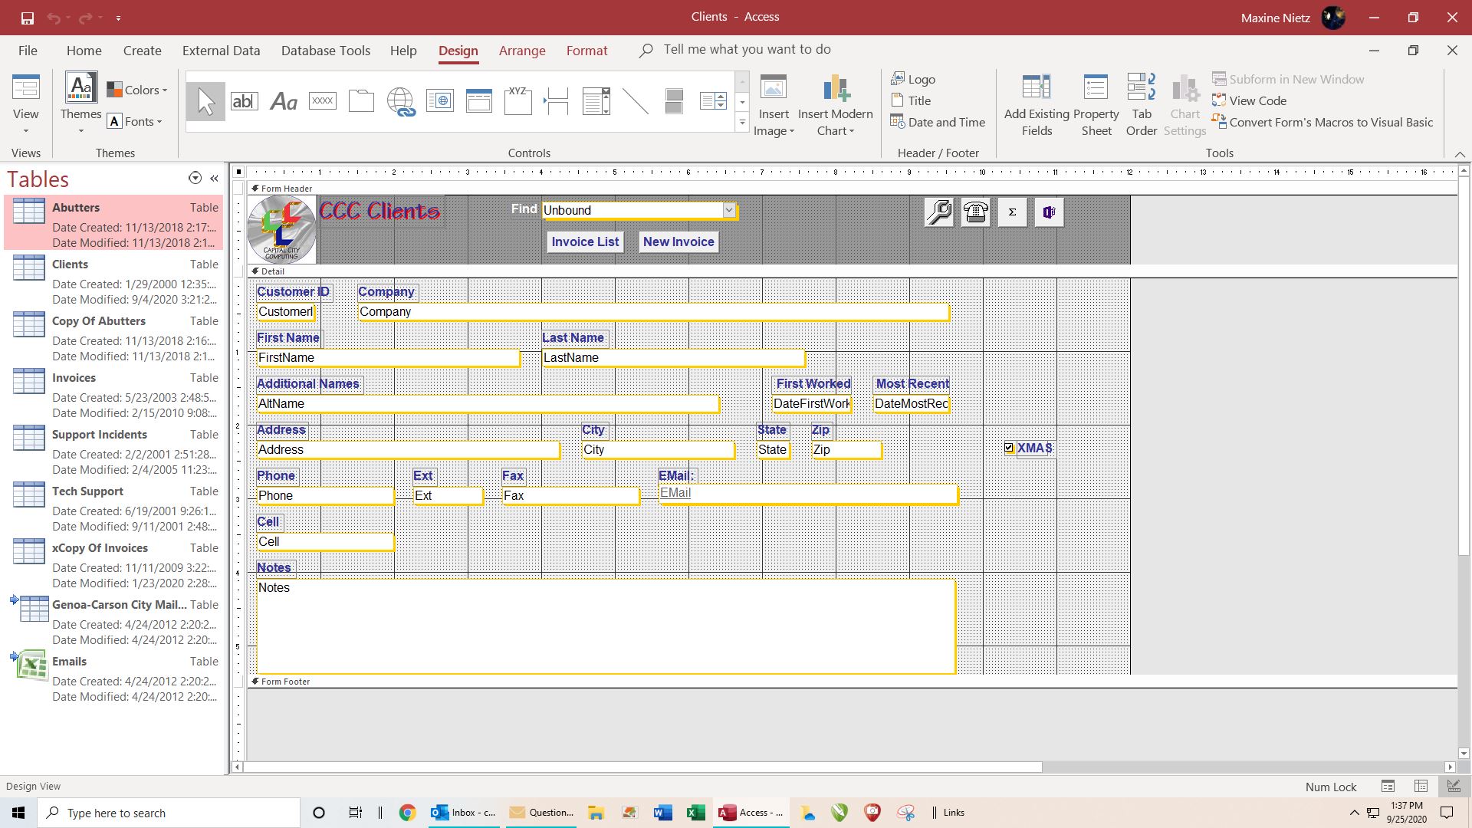Open the Tables navigation pane menu arrow
This screenshot has height=828, width=1472.
tap(195, 178)
